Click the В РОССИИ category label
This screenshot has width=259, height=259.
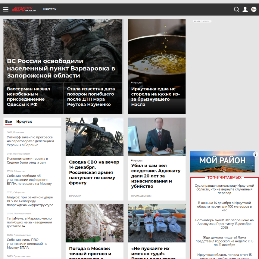coord(75,196)
